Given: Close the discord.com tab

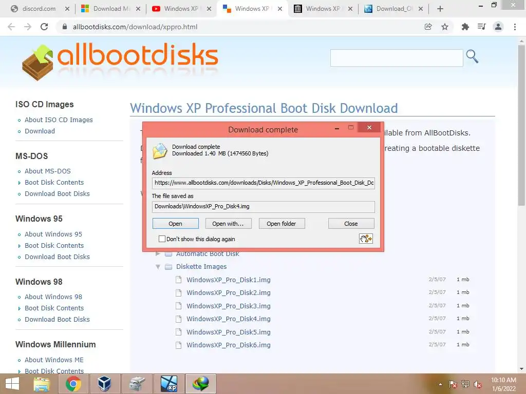Looking at the screenshot, I should (67, 9).
